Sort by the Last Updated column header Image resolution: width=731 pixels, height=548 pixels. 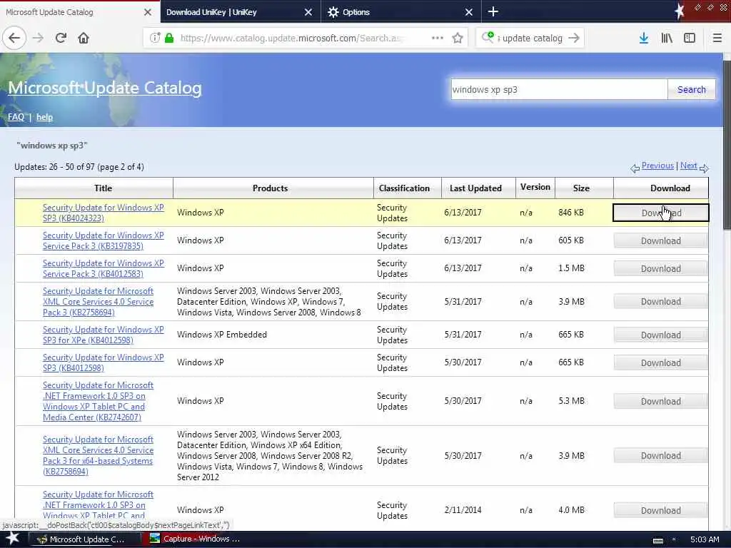click(475, 188)
